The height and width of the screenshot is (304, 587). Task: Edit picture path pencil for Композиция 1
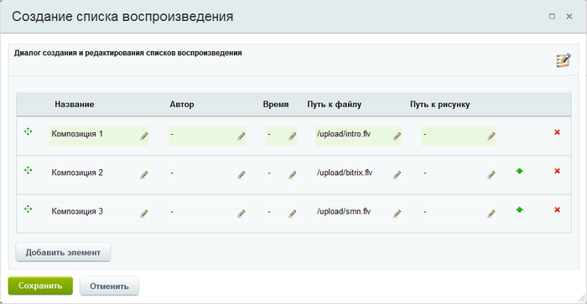[x=491, y=137]
